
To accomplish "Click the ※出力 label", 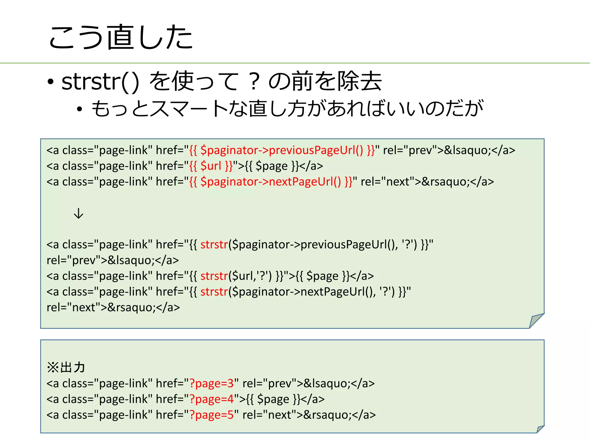I will click(x=66, y=367).
